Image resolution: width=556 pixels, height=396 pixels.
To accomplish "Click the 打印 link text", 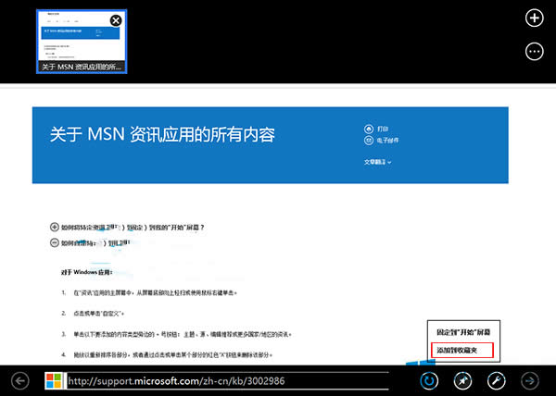I will click(383, 129).
